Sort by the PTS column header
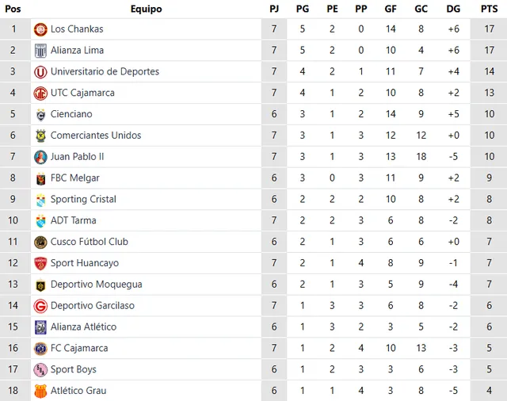507x401 pixels. [489, 9]
